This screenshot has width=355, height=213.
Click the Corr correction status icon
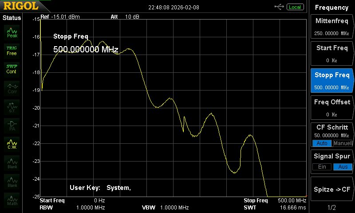[x=12, y=88]
